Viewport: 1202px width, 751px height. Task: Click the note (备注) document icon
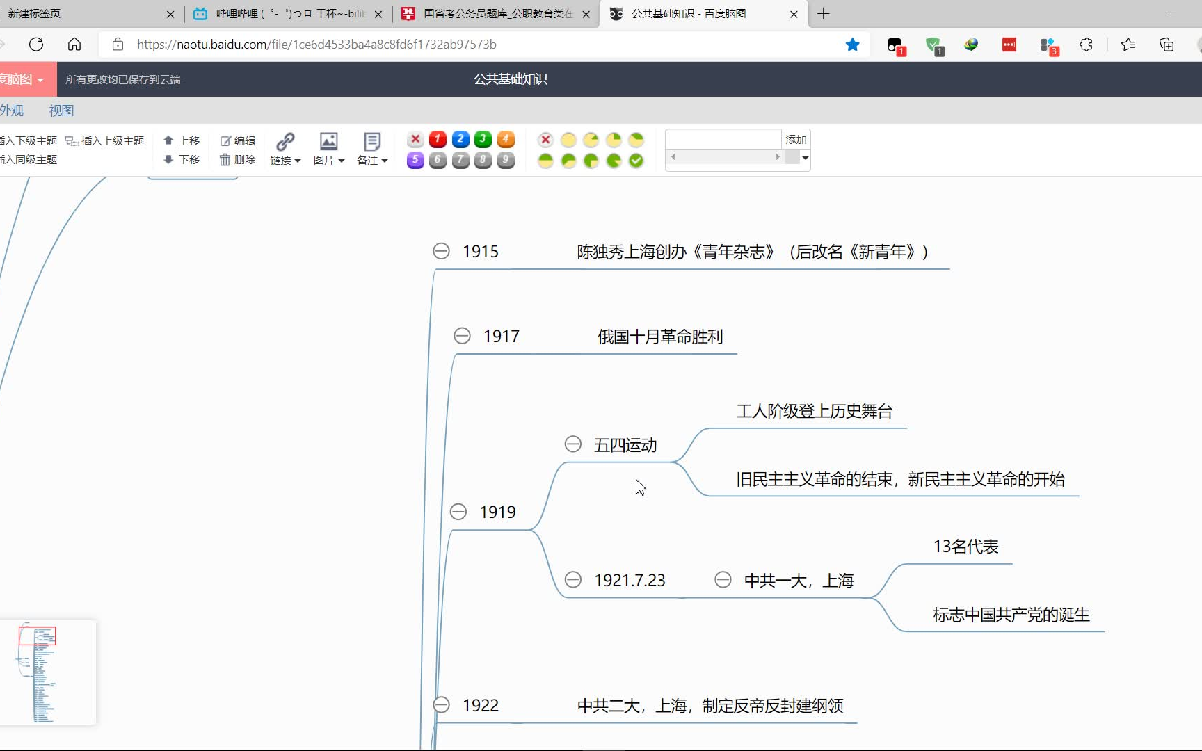coord(372,141)
